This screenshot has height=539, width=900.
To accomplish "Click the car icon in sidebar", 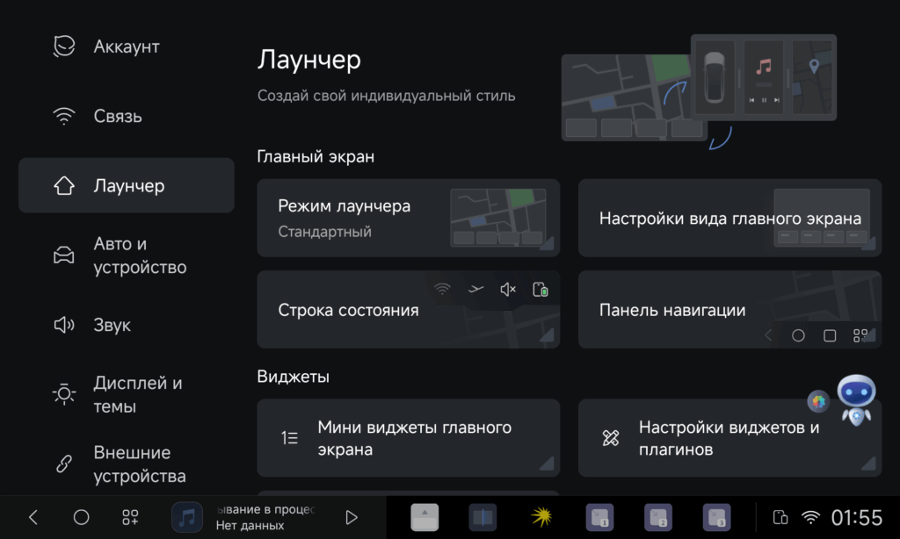I will click(x=63, y=255).
